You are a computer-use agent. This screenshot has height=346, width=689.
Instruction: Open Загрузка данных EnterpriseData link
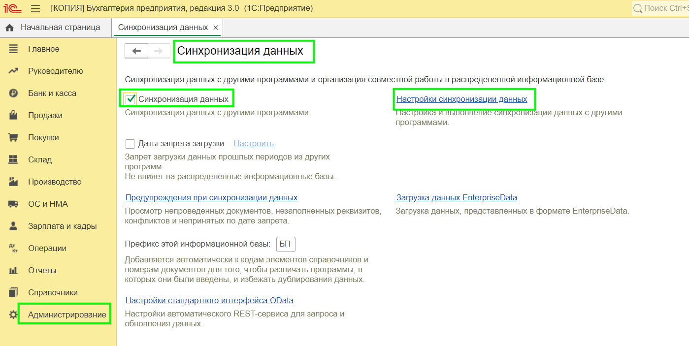[x=457, y=197]
